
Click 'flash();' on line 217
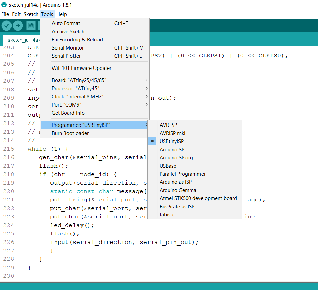point(54,166)
